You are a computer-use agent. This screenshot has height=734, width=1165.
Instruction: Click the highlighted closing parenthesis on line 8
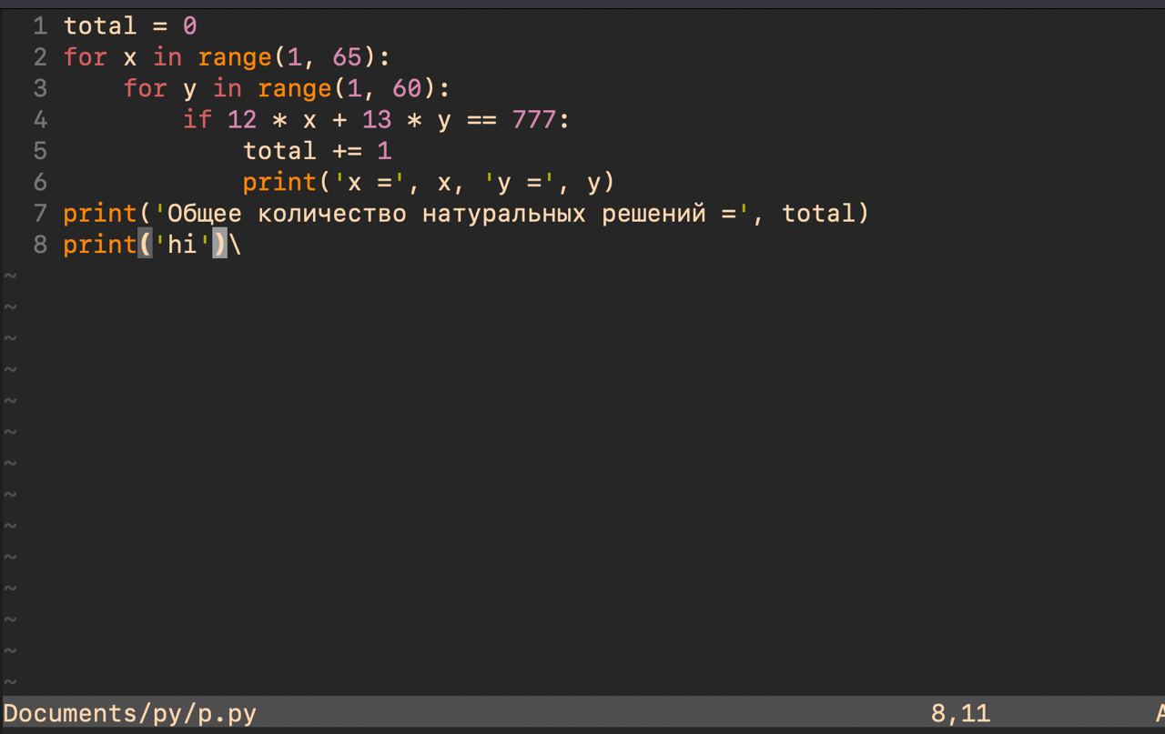(x=219, y=244)
